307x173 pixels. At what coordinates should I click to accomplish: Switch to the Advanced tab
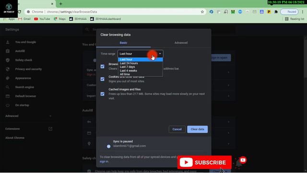click(181, 43)
